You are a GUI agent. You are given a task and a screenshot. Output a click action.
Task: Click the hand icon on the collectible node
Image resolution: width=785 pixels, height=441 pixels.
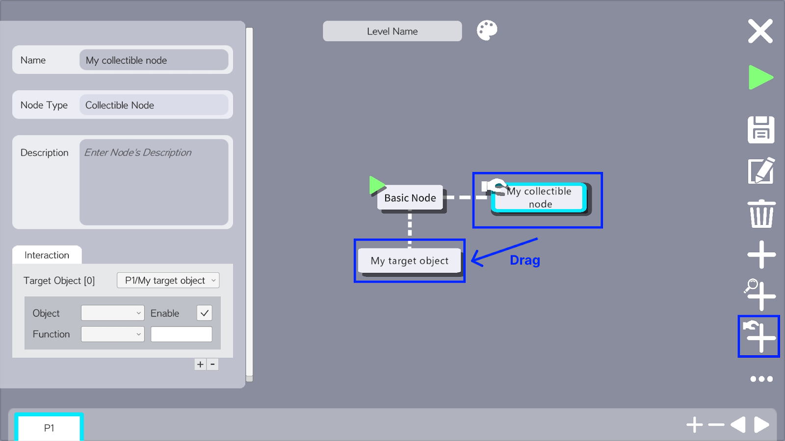coord(494,187)
